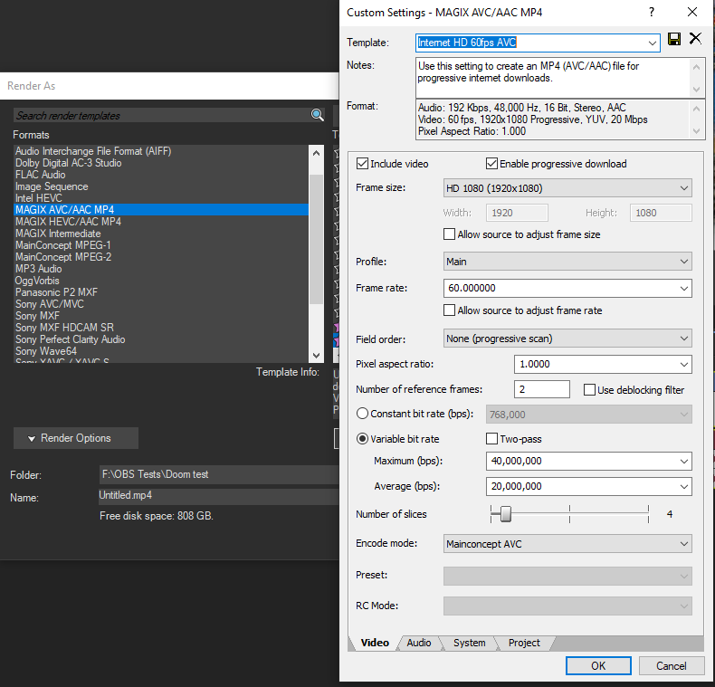Switch to the System tab

pos(469,643)
